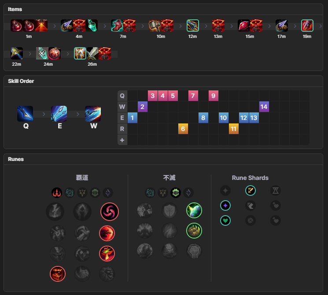Toggle the hourglass rune shard
The width and height of the screenshot is (328, 295).
(276, 190)
